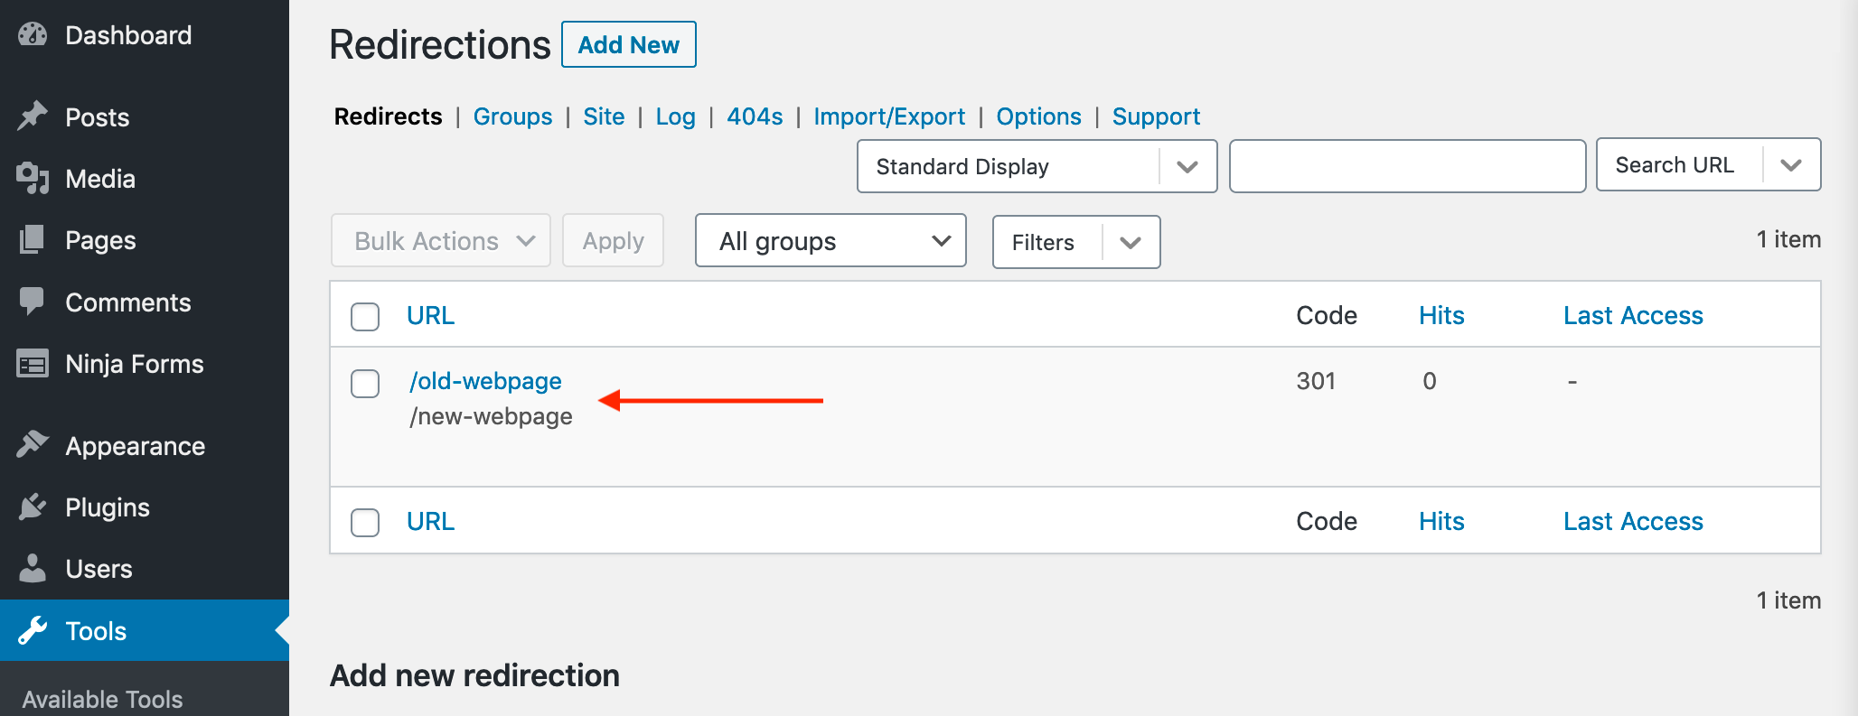The width and height of the screenshot is (1858, 716).
Task: Click the Code label in table header
Action: click(1327, 315)
